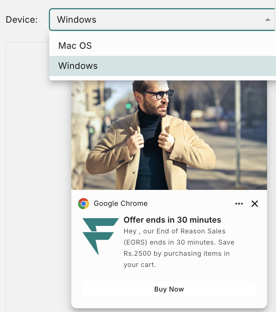The width and height of the screenshot is (276, 312).
Task: Select Mac OS from the device list
Action: [163, 45]
